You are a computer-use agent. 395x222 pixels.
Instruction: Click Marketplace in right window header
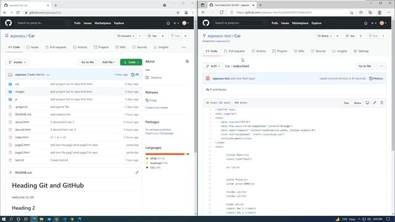pos(300,23)
